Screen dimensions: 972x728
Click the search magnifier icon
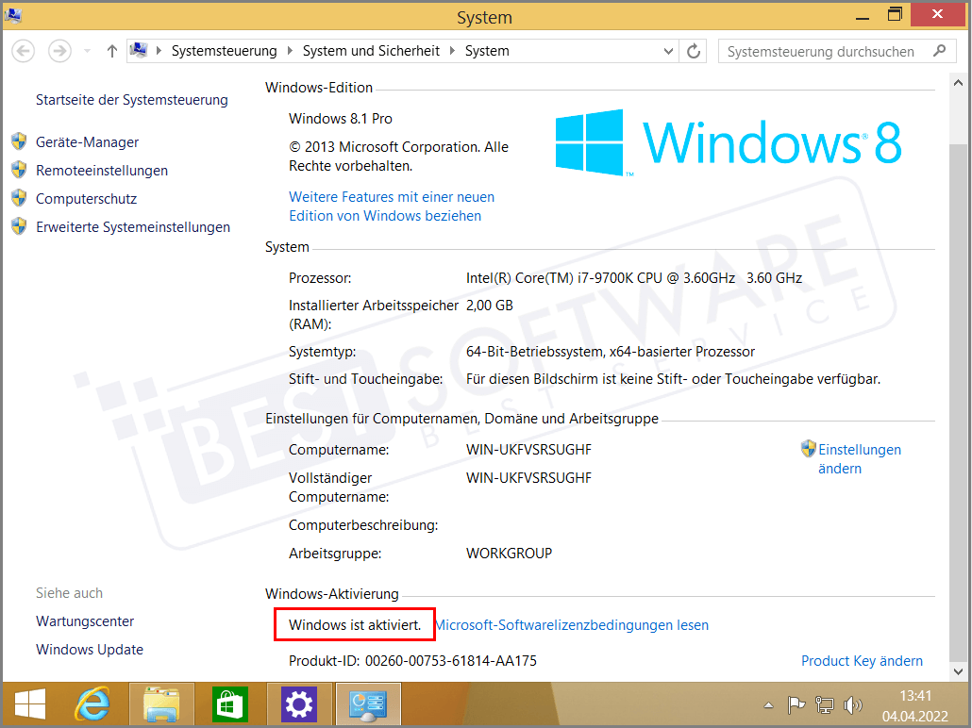(x=941, y=51)
